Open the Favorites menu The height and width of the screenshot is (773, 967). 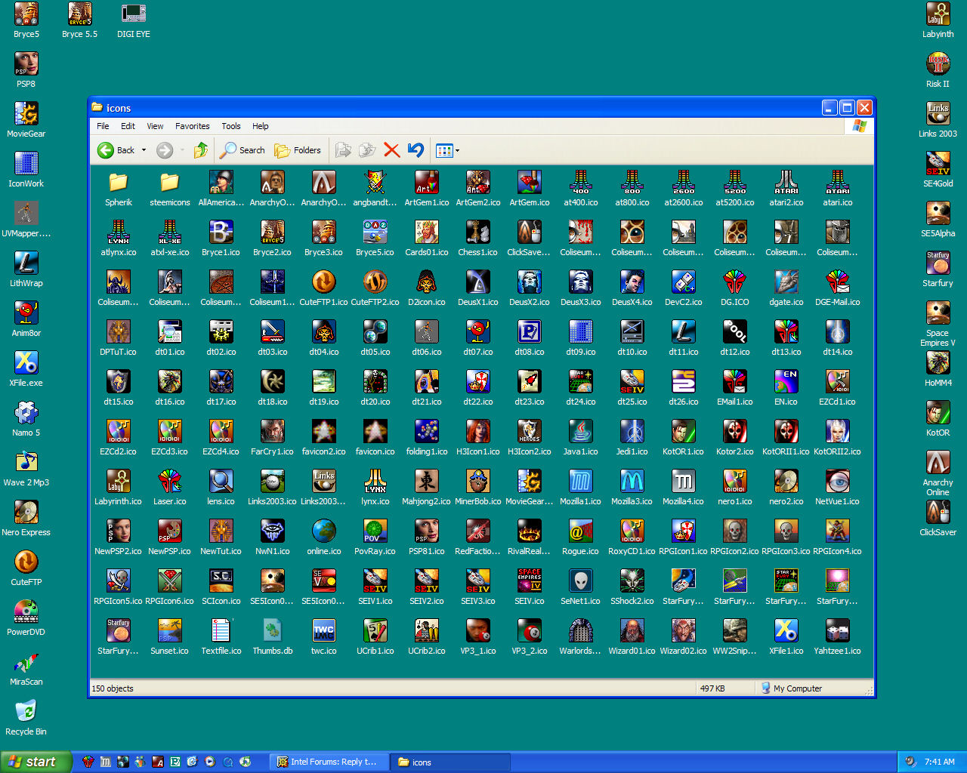tap(192, 126)
